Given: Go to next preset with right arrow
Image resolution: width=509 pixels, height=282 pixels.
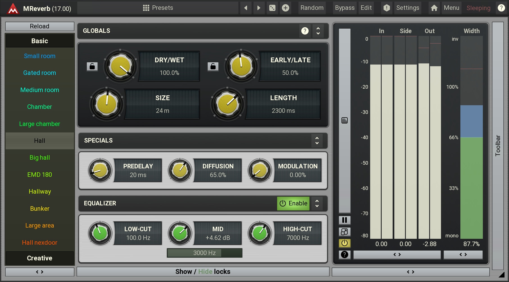Looking at the screenshot, I should tap(259, 8).
